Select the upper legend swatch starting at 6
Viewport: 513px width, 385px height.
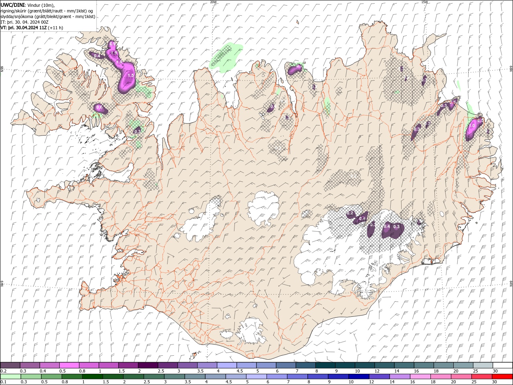pos(286,365)
